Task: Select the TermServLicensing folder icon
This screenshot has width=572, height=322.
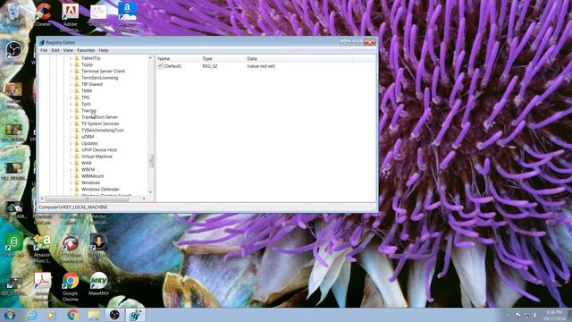Action: (77, 78)
